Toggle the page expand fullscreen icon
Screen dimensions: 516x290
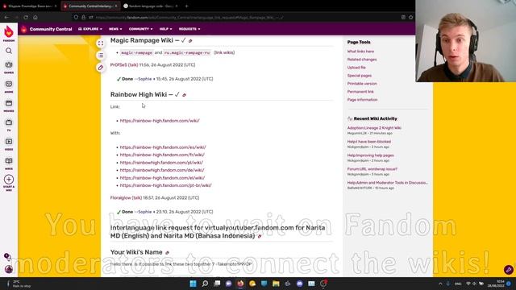tap(101, 43)
